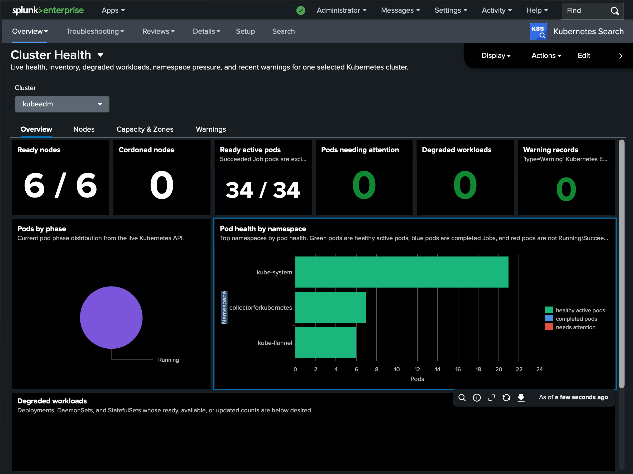
Task: Click Warning records value 0
Action: tap(566, 189)
